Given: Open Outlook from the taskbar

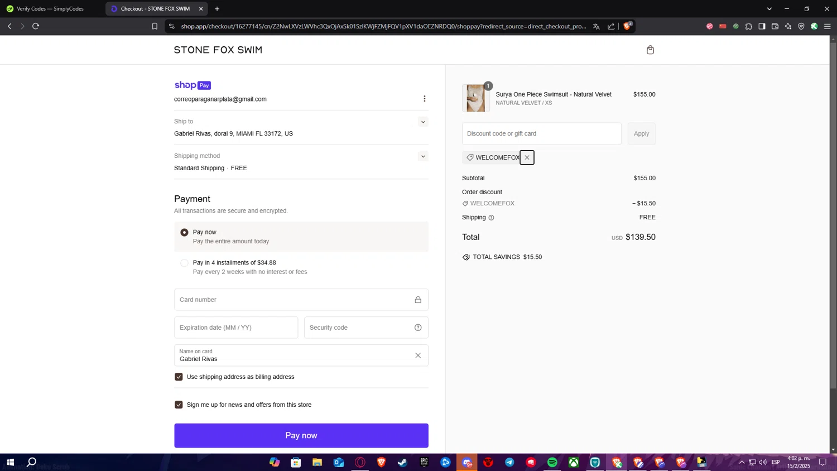Looking at the screenshot, I should 339,462.
